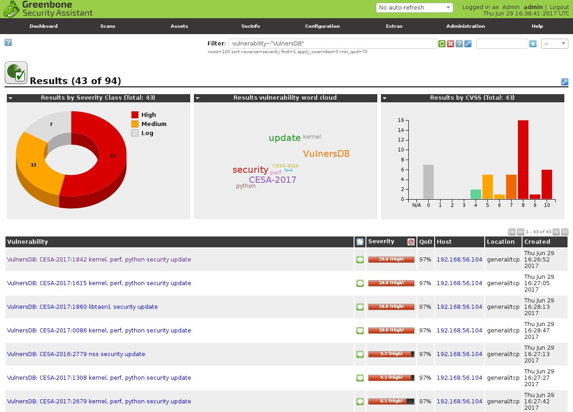Open CESA-2017:1842 kernel, perf, python result
Viewport: 573px width, 412px height.
pos(99,260)
